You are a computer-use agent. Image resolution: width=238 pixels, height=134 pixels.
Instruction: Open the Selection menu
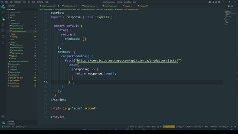tap(17, 2)
